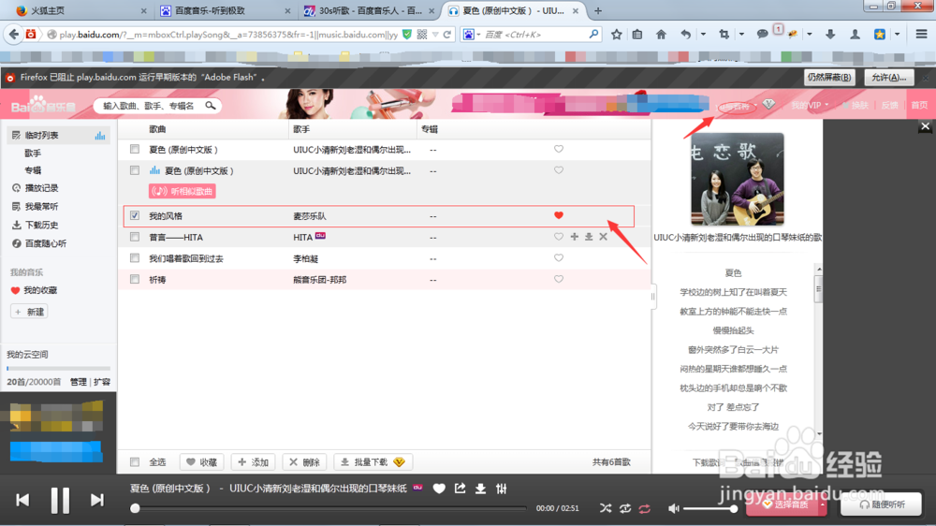This screenshot has height=526, width=936.
Task: Open 我的收藏 in the sidebar
Action: (x=40, y=291)
